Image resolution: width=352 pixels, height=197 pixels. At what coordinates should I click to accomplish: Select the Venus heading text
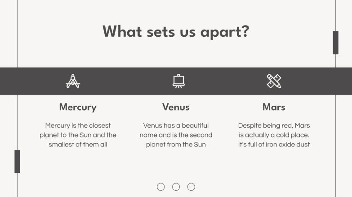pyautogui.click(x=176, y=107)
